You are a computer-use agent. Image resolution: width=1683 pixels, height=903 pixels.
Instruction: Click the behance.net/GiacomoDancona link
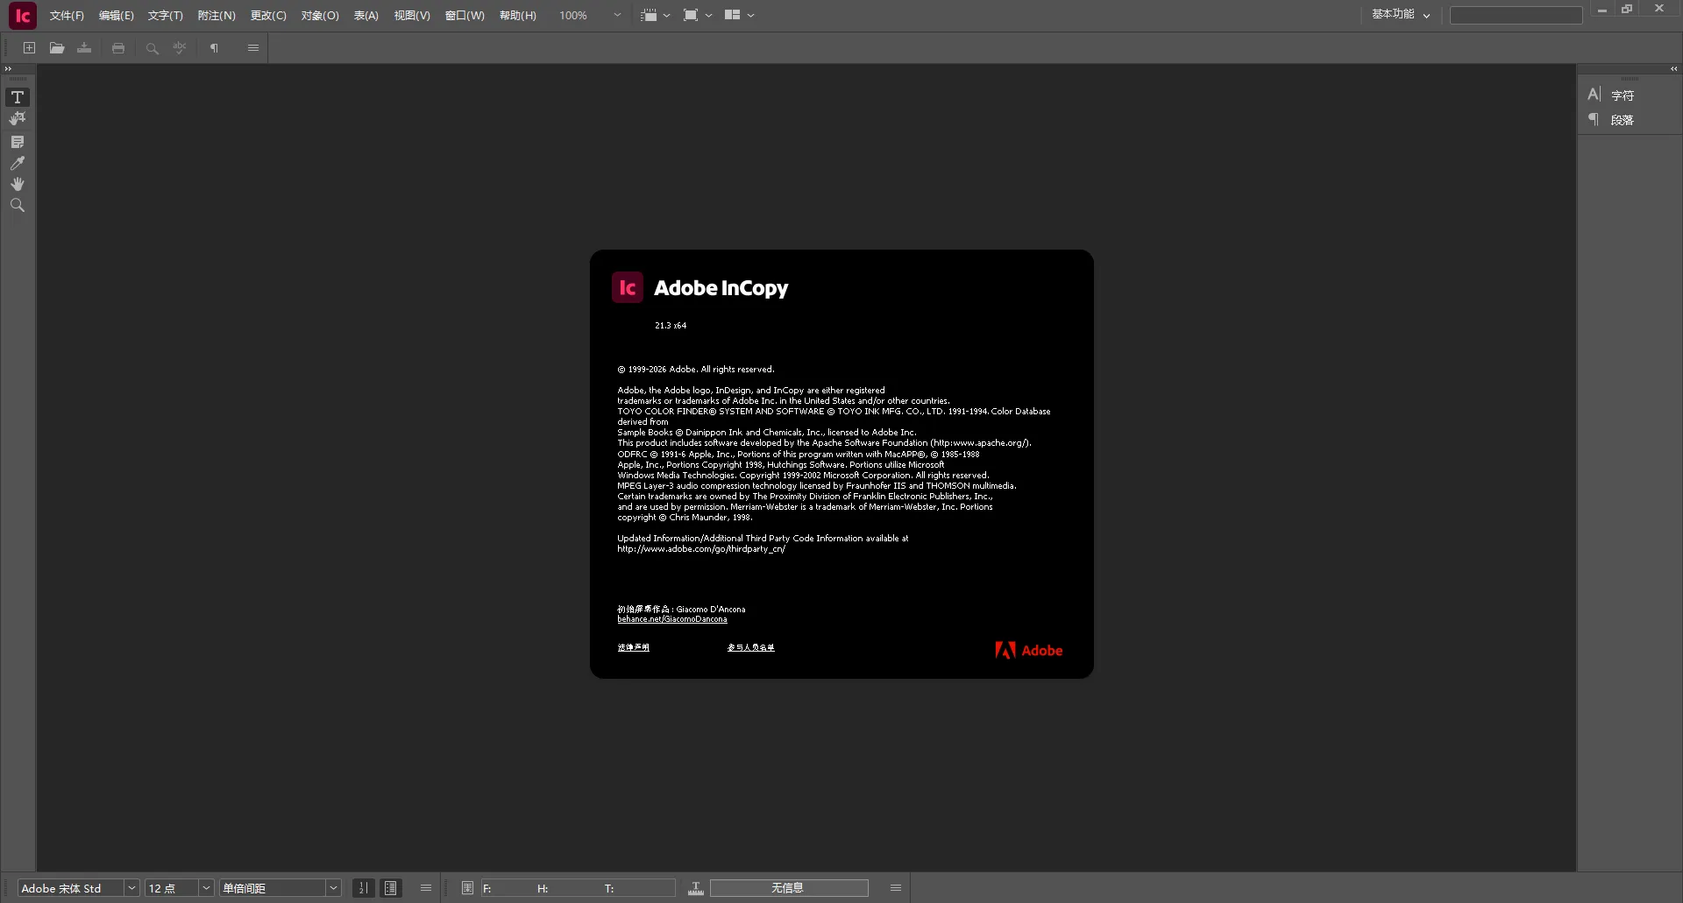point(672,619)
